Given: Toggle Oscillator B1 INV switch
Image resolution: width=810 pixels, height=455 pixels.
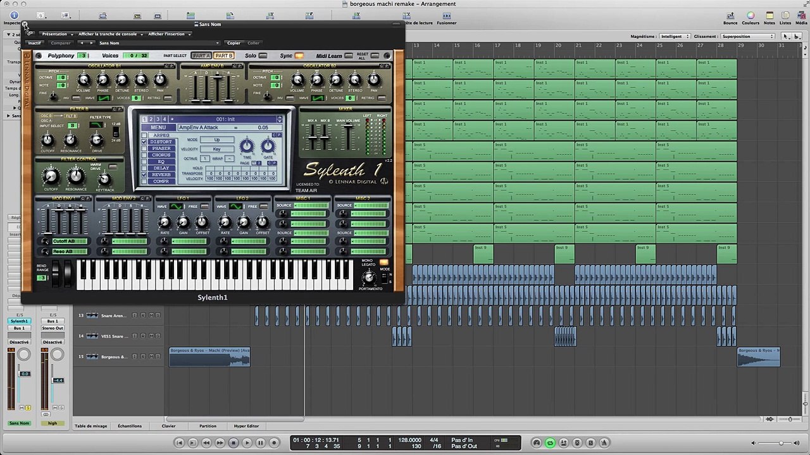Looking at the screenshot, I should click(x=77, y=98).
